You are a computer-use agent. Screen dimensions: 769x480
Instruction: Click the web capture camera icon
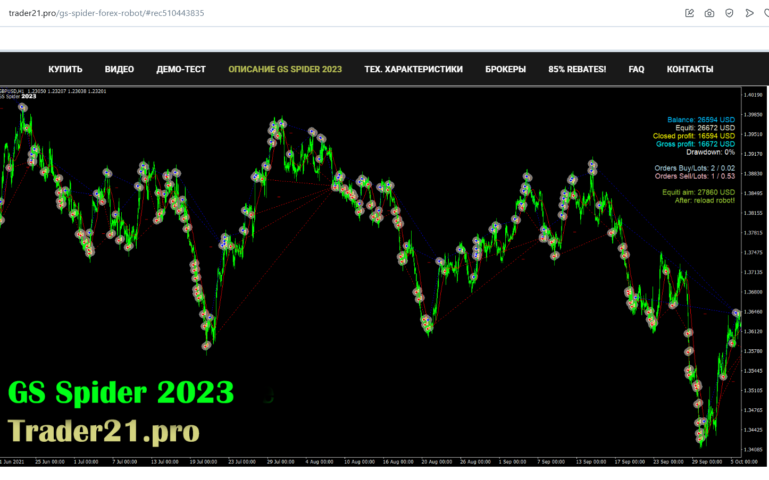(x=709, y=13)
